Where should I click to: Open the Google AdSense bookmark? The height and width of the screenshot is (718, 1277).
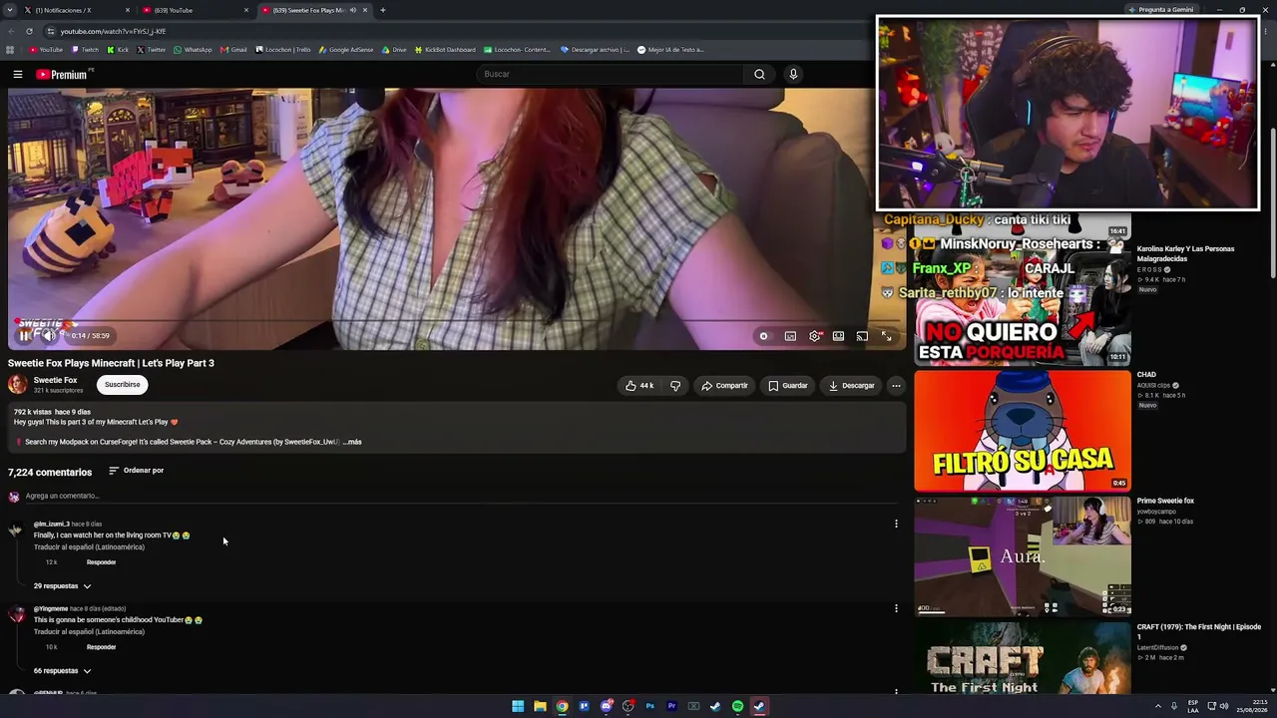[346, 50]
